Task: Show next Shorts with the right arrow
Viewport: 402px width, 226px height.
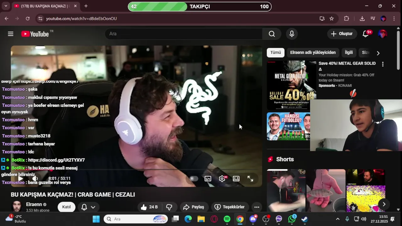Action: tap(384, 204)
